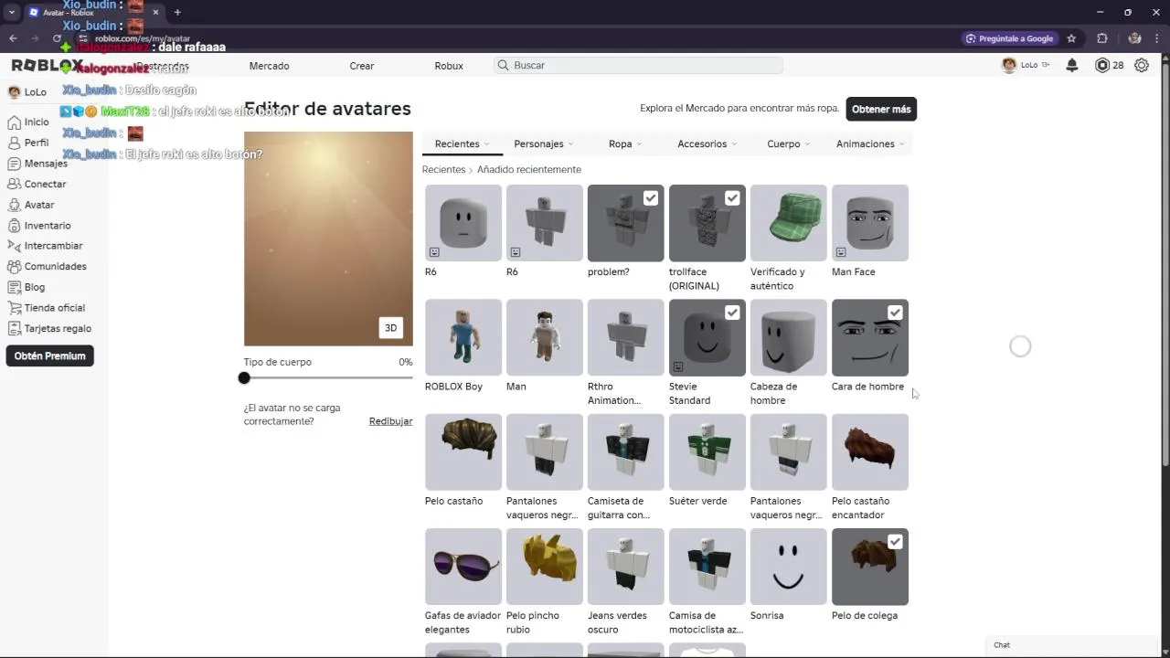
Task: Adjust the Tipo de cuerpo slider handle
Action: 244,378
